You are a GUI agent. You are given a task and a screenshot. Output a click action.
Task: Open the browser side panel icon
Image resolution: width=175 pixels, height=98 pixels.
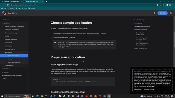pyautogui.click(x=167, y=5)
